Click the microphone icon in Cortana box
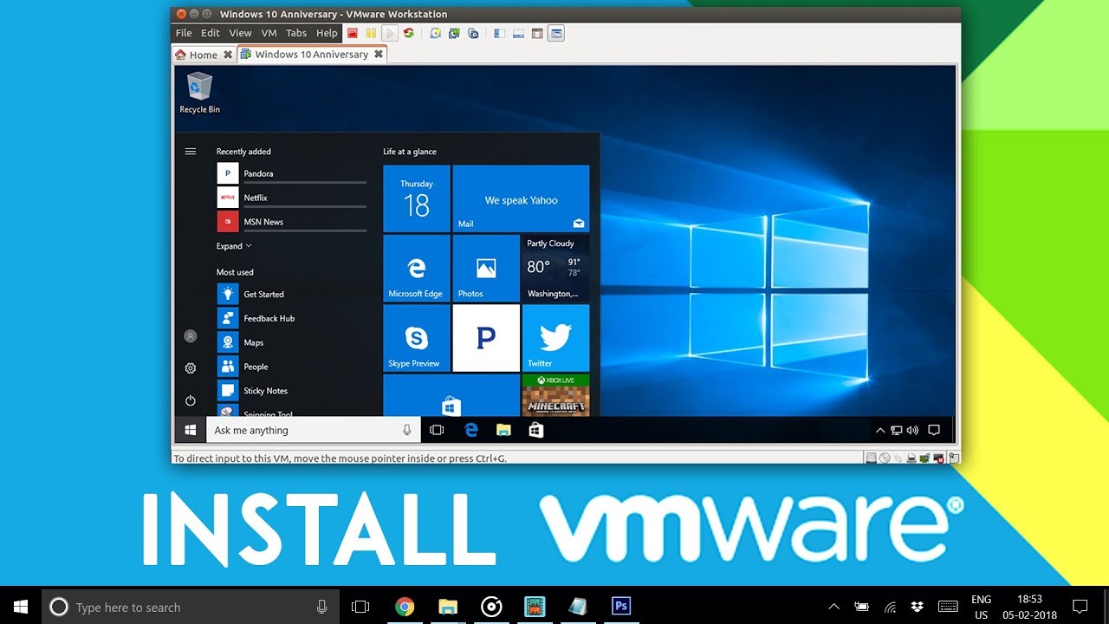 (x=406, y=430)
